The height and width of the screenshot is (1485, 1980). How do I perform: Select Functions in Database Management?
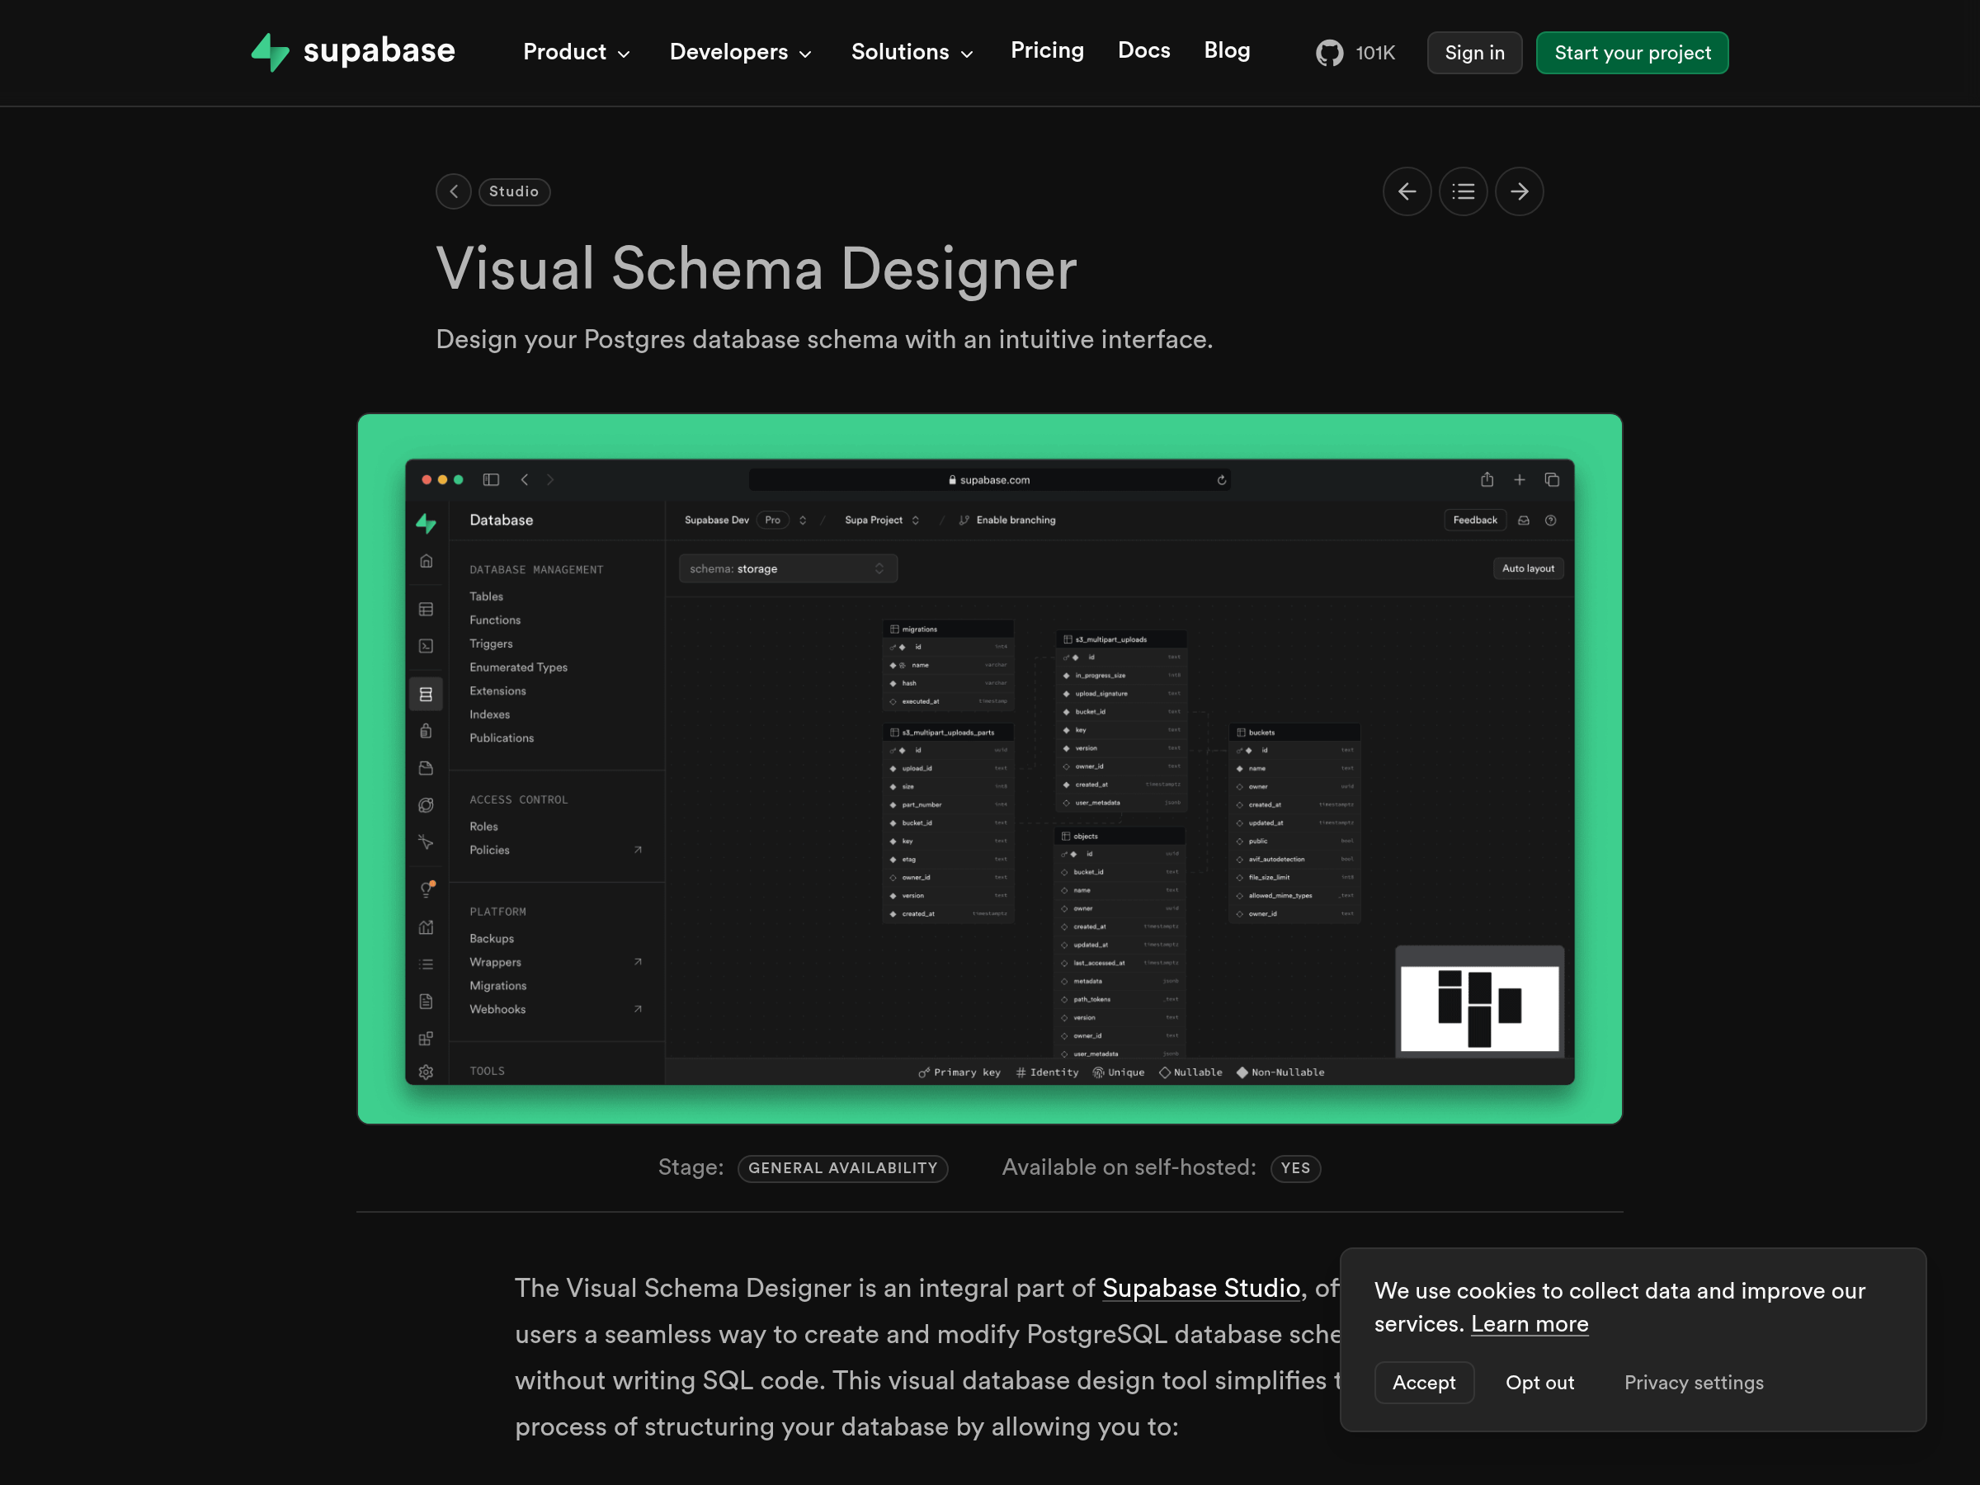[495, 620]
